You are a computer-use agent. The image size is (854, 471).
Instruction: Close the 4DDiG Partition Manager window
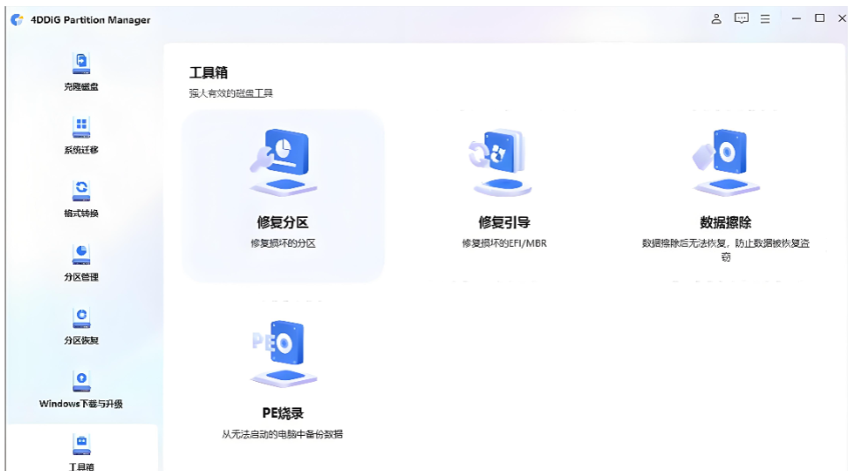click(842, 19)
